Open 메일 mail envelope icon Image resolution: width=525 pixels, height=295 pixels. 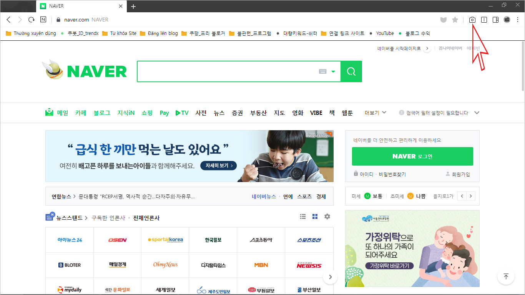point(49,113)
